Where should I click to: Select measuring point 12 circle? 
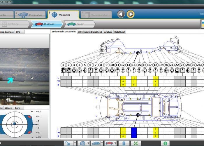[123, 65]
